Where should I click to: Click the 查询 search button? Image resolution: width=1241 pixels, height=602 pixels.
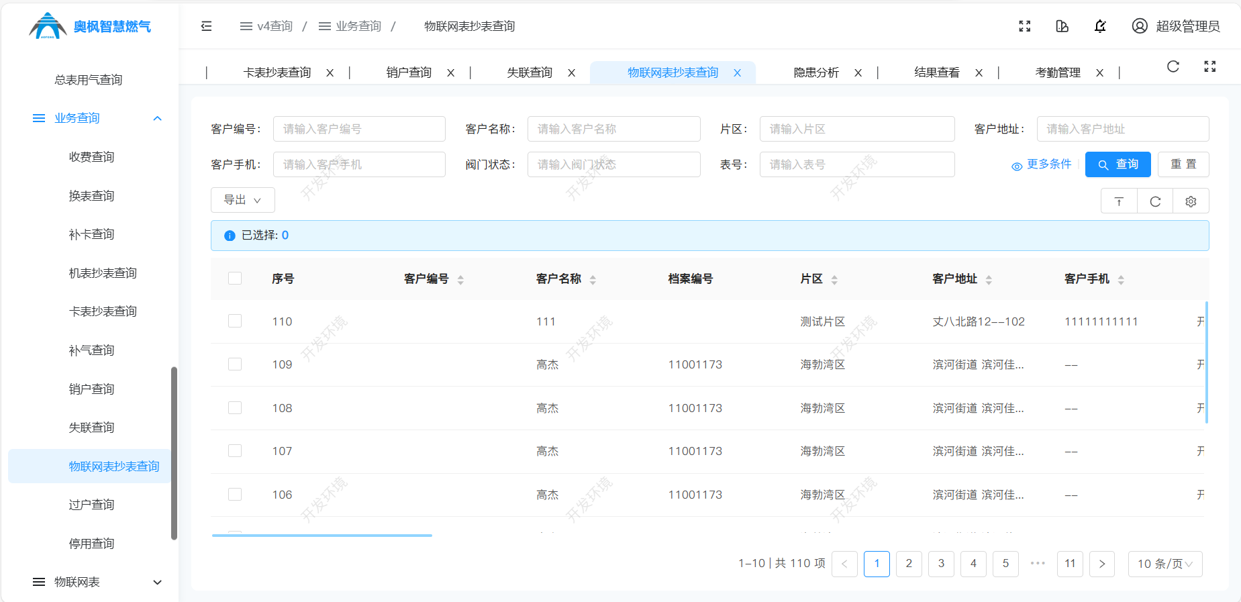tap(1118, 164)
